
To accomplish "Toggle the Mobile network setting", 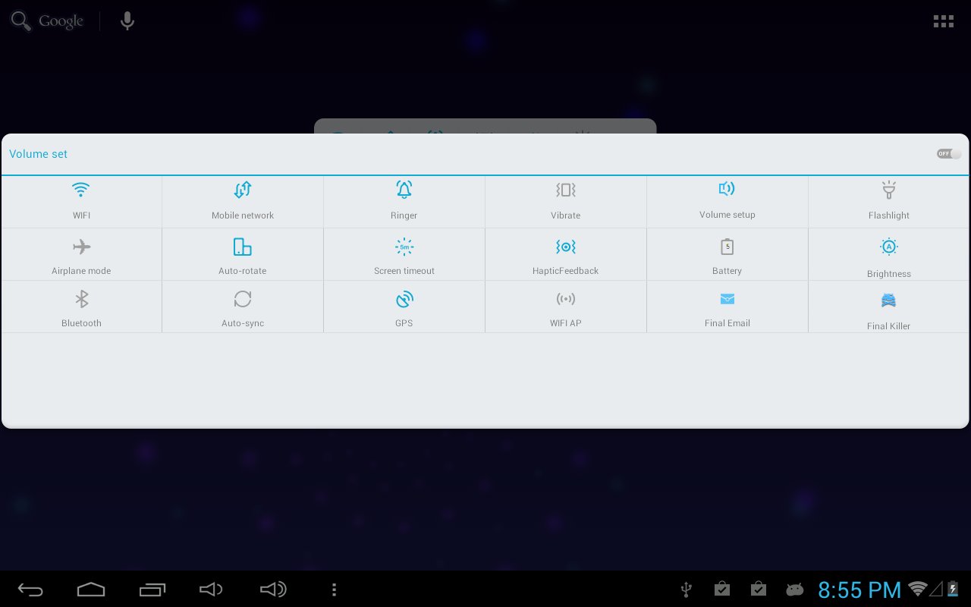I will pos(243,202).
